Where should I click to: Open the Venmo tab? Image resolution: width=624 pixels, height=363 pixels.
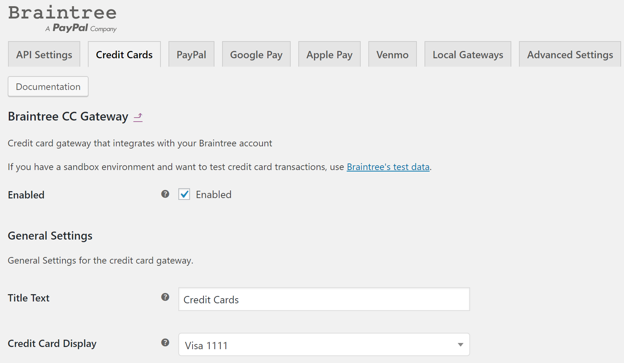tap(392, 55)
